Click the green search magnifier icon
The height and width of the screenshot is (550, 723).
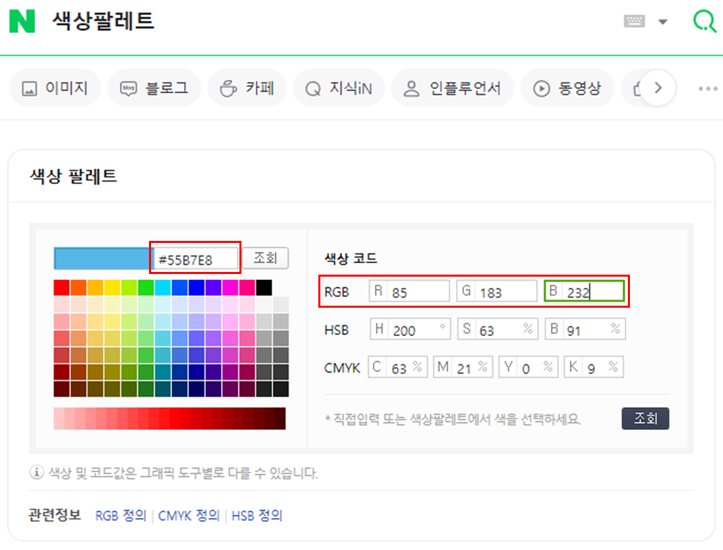click(705, 21)
